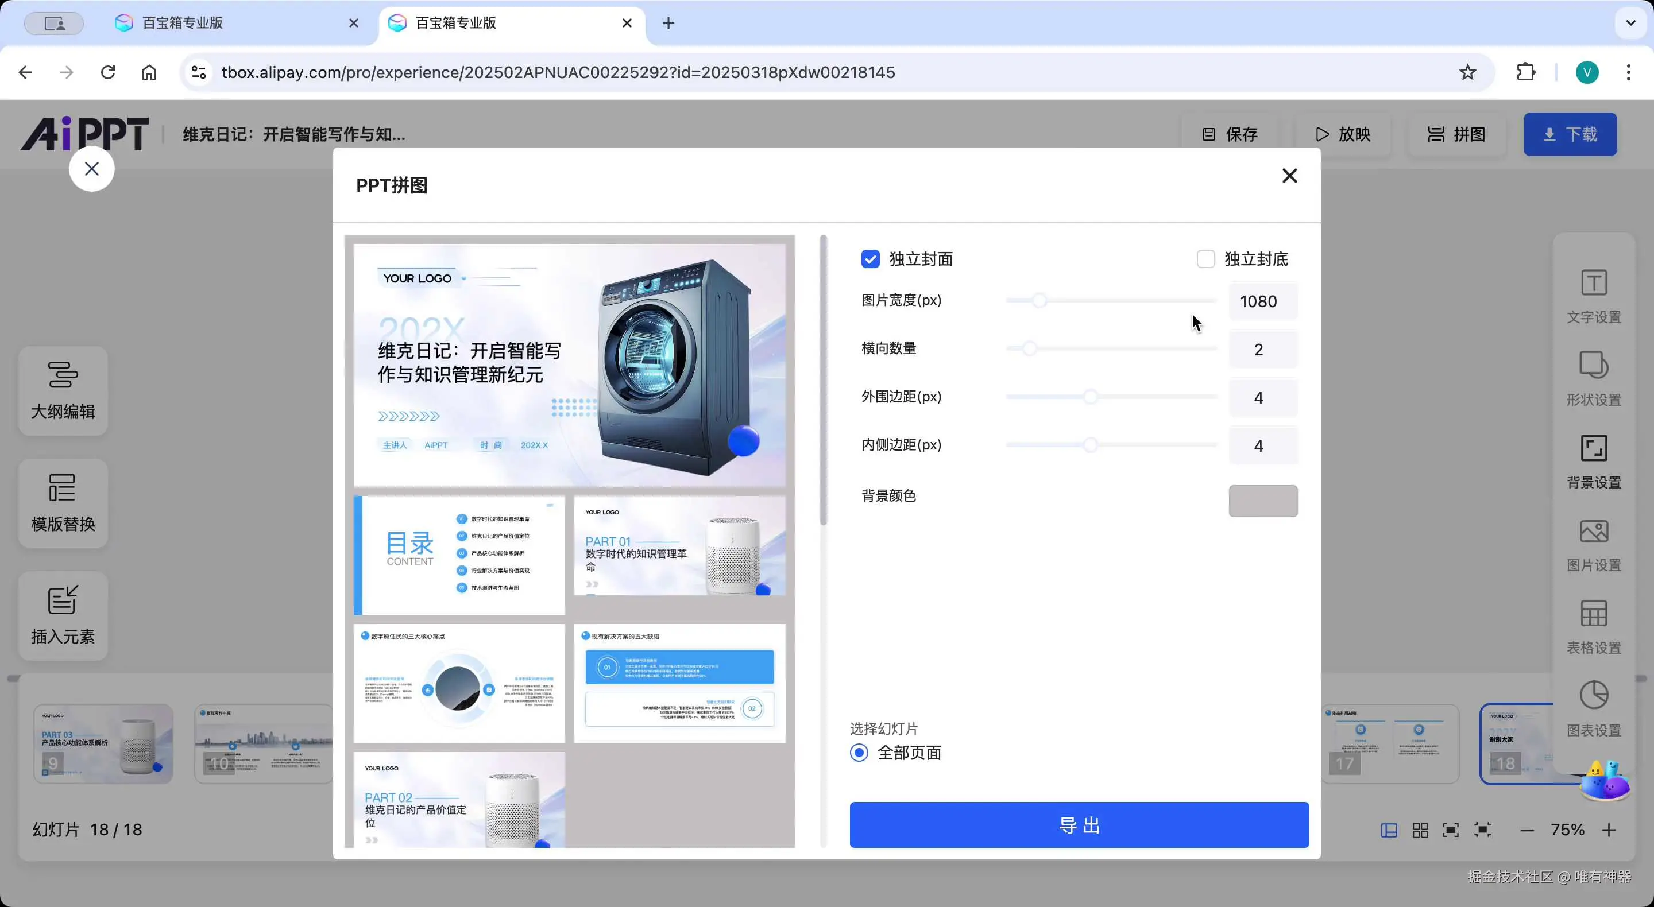Uncheck the 独立封面 checkbox
The width and height of the screenshot is (1654, 907).
(870, 259)
